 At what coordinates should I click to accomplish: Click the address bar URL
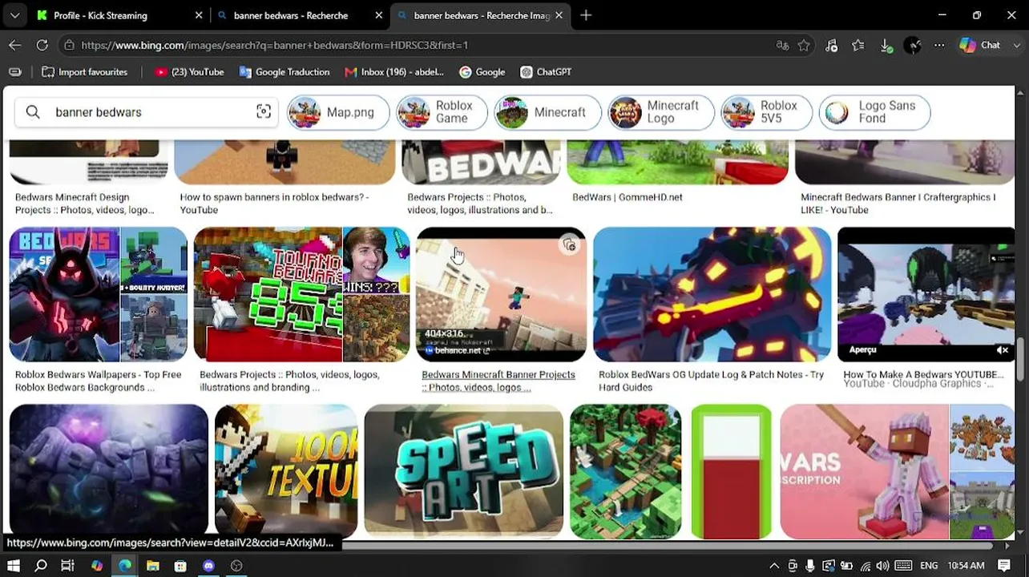coord(274,46)
